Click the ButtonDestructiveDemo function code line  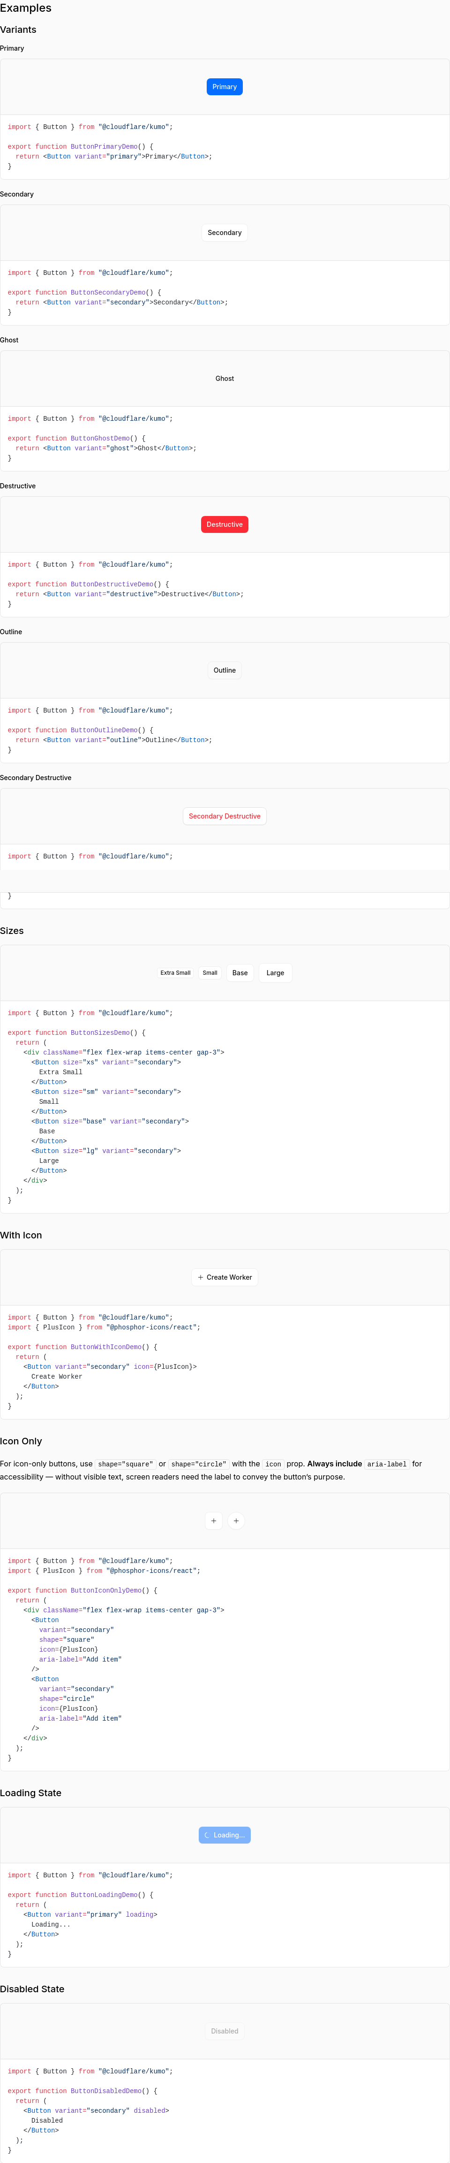pos(88,584)
